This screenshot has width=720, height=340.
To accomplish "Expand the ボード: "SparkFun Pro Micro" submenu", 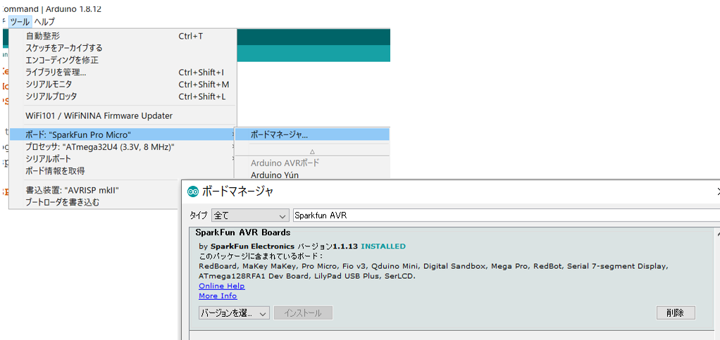I will click(x=123, y=135).
